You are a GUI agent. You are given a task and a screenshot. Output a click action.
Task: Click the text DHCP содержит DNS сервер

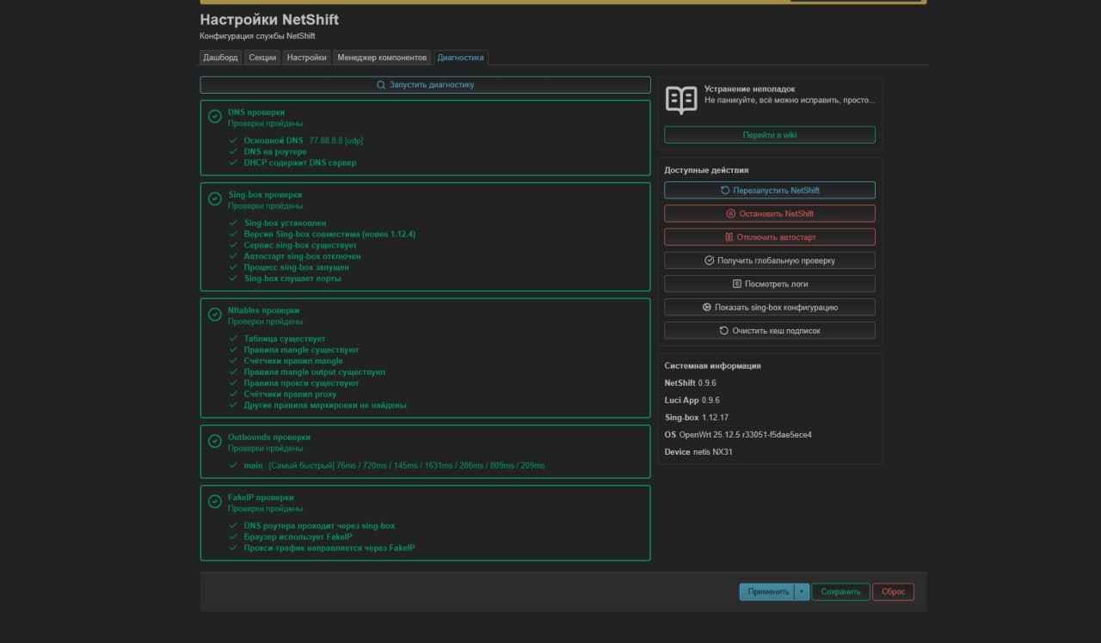pyautogui.click(x=300, y=162)
